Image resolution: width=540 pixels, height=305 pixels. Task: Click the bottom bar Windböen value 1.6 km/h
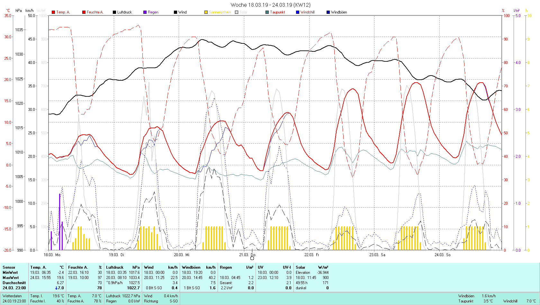[489, 296]
